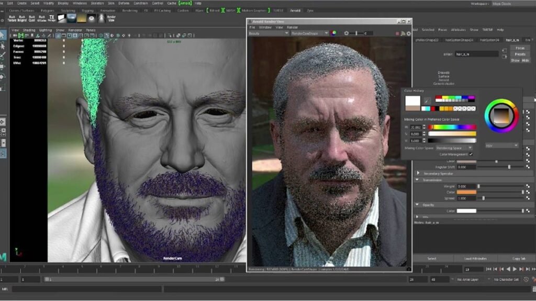This screenshot has height=301, width=536.
Task: Click the end frame field showing 48
Action: tap(439, 279)
